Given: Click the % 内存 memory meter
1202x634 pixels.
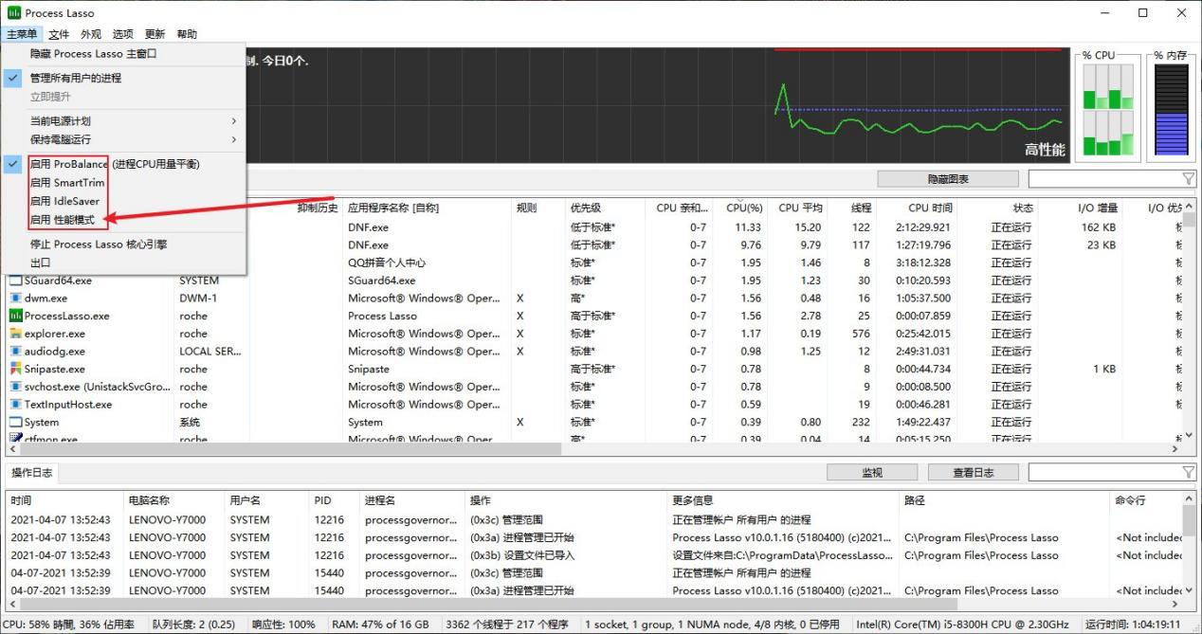Looking at the screenshot, I should [x=1171, y=110].
